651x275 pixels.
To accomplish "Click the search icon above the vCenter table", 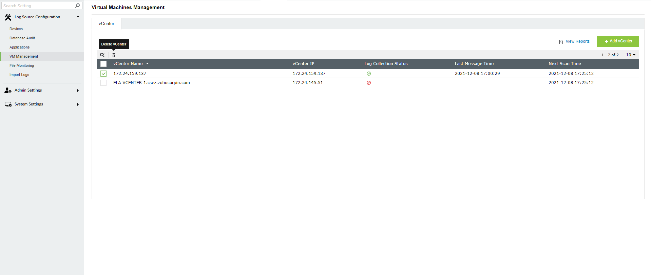I will coord(102,55).
